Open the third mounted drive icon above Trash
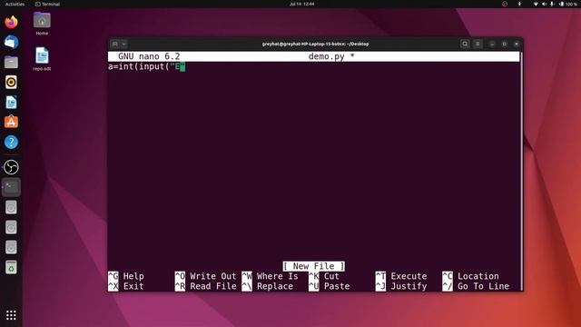Screen dimensions: 581x327 tap(11, 247)
